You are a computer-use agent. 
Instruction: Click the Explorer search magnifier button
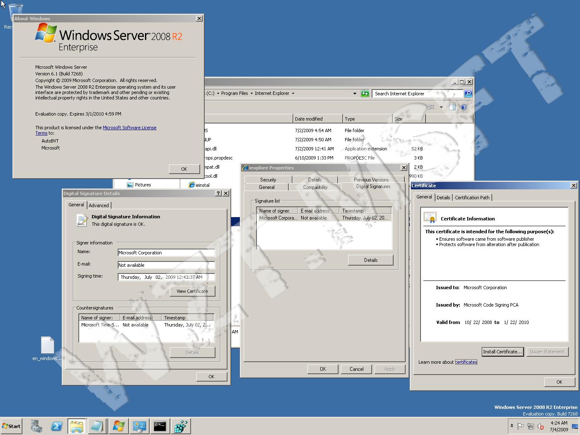click(468, 94)
